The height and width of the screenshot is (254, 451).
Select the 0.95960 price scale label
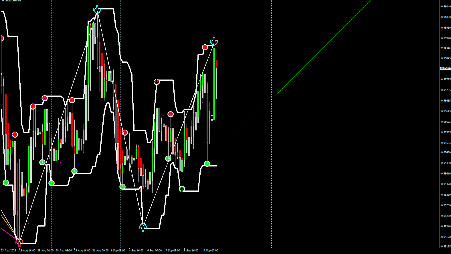[446, 28]
